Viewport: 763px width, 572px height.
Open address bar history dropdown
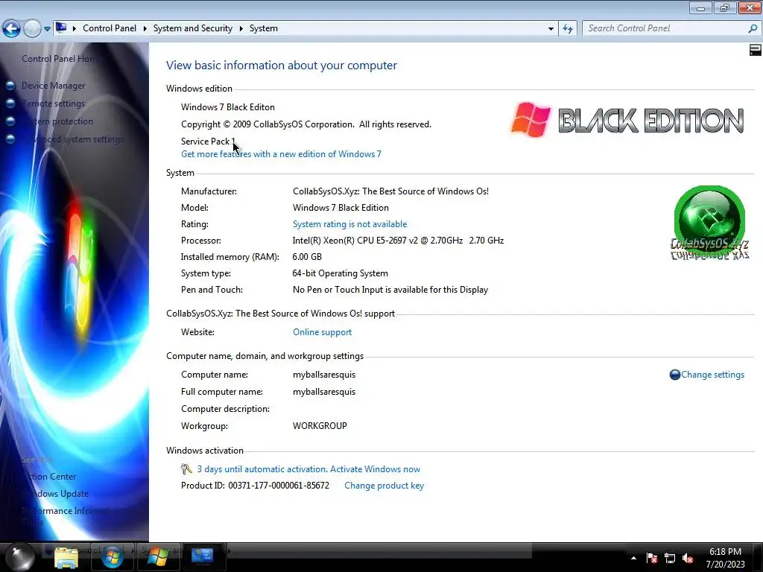(x=551, y=29)
